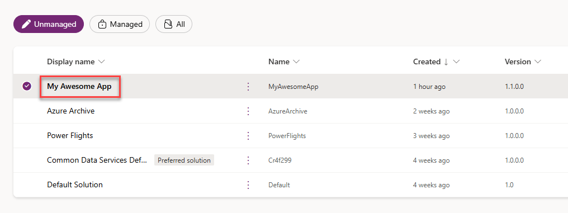Open Common Data Services Def... solution
The height and width of the screenshot is (213, 568).
97,160
